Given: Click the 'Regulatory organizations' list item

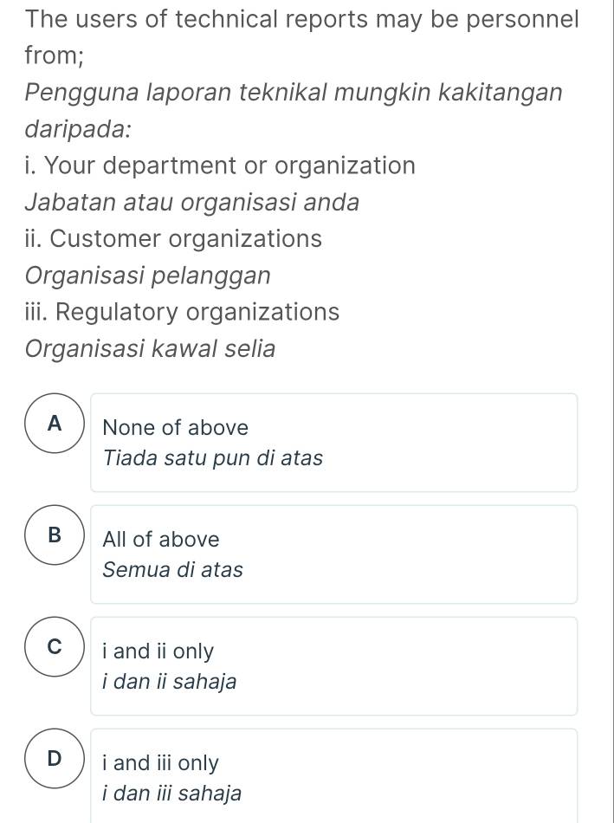Looking at the screenshot, I should click(x=182, y=311).
